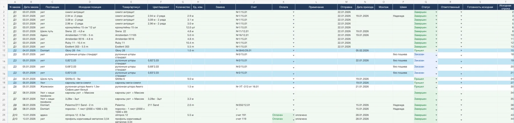Click the 'Оплата' header cell
This screenshot has width=514, height=123.
[283, 7]
